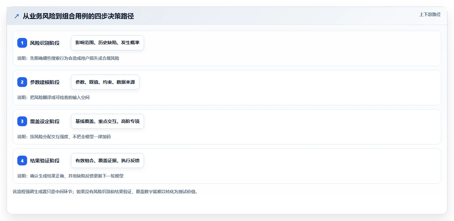Click the step 3 number badge

(22, 121)
